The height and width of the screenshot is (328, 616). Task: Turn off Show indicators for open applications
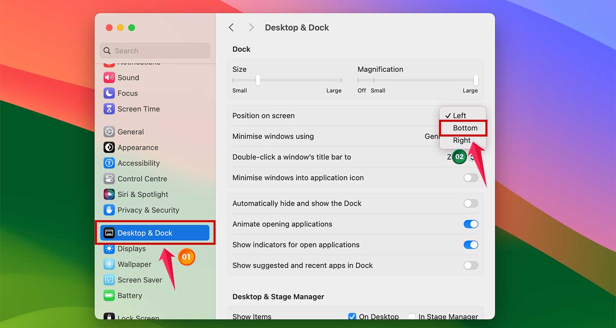[x=471, y=245]
